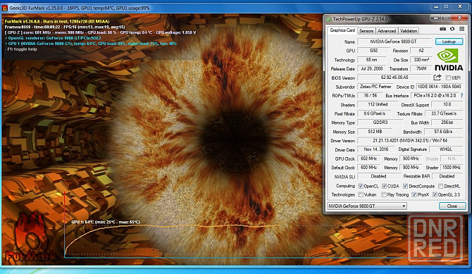Image resolution: width=472 pixels, height=274 pixels.
Task: Click the FurMark title bar app icon
Action: pos(4,8)
